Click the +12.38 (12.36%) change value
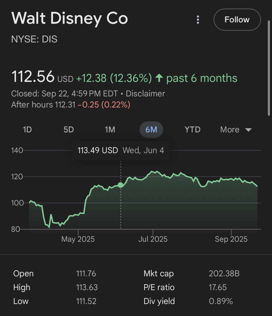This screenshot has width=272, height=316. click(x=114, y=78)
